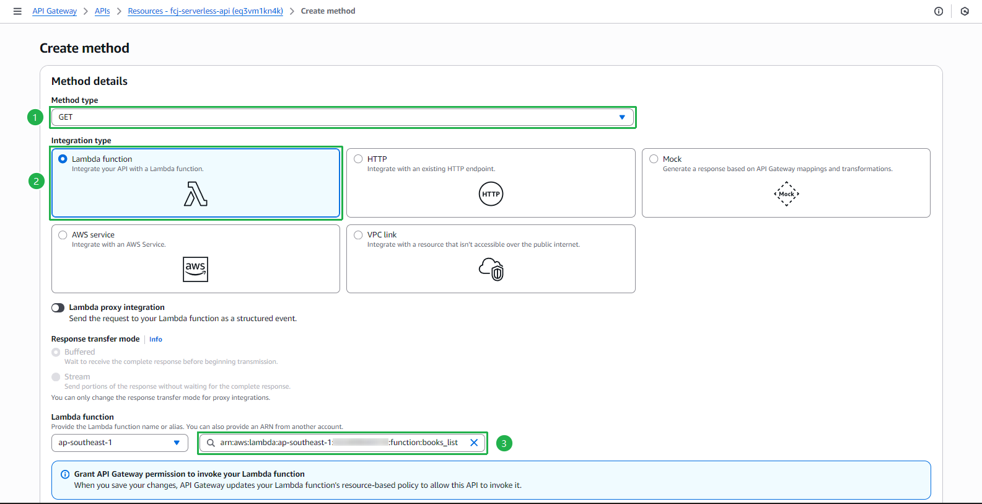Click the clock-shaped icon in the top corner

coord(965,11)
